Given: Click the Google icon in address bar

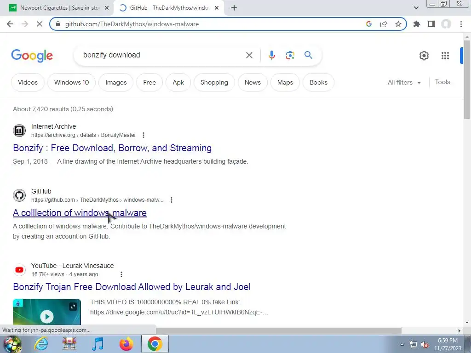Looking at the screenshot, I should (x=369, y=24).
